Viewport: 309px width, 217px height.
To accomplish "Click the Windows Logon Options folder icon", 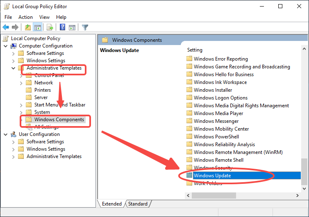I will coord(189,97).
